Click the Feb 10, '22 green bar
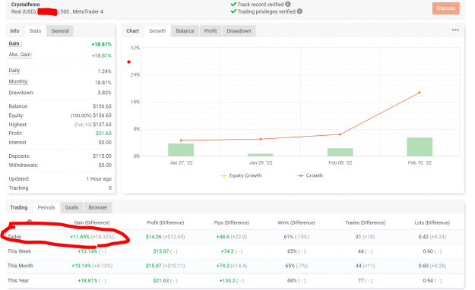The width and height of the screenshot is (475, 290). 420,147
